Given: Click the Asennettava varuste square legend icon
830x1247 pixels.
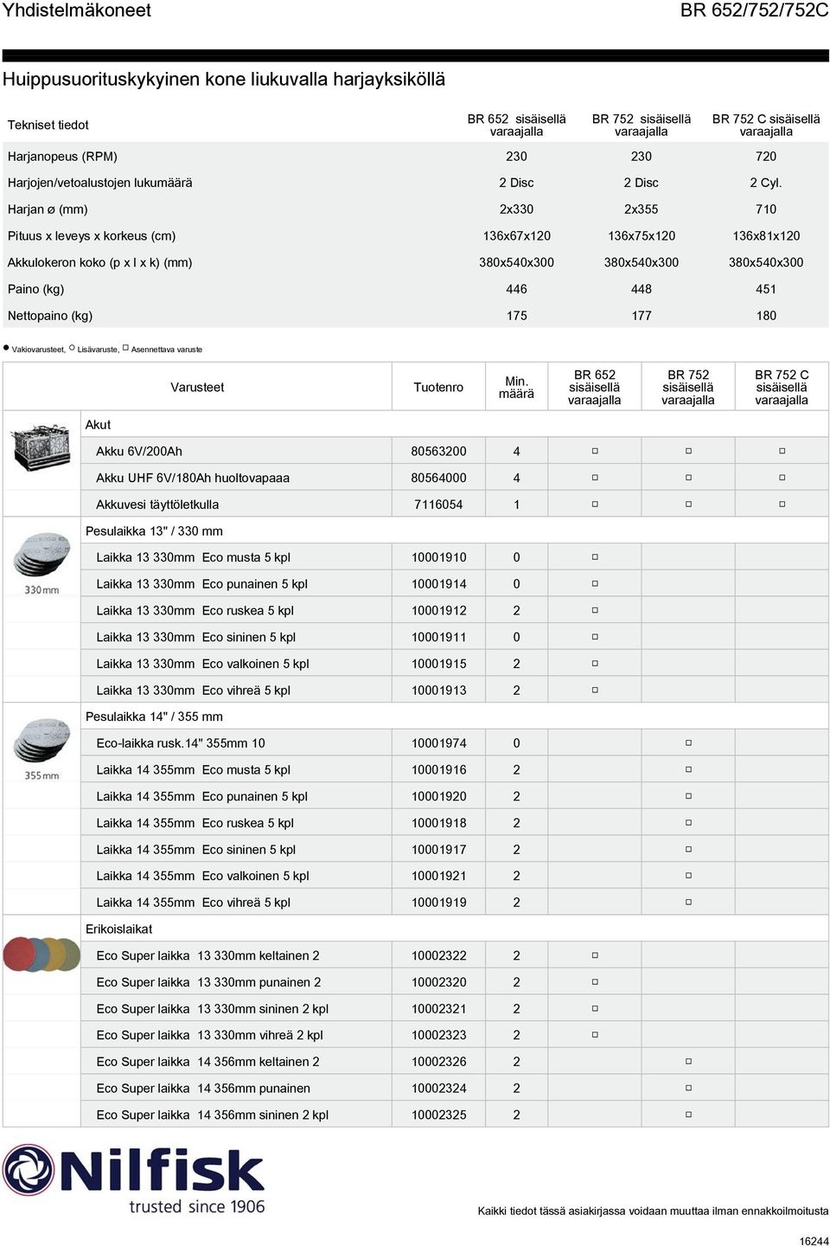Looking at the screenshot, I should [125, 348].
